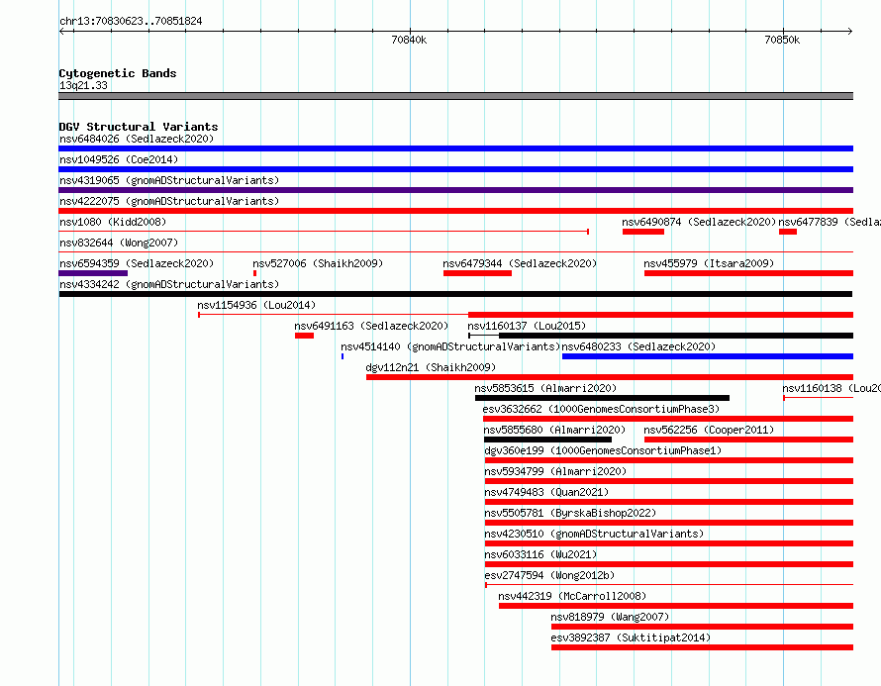Select nsv4749483 (Quan2021) label
This screenshot has height=686, width=881.
coord(546,492)
